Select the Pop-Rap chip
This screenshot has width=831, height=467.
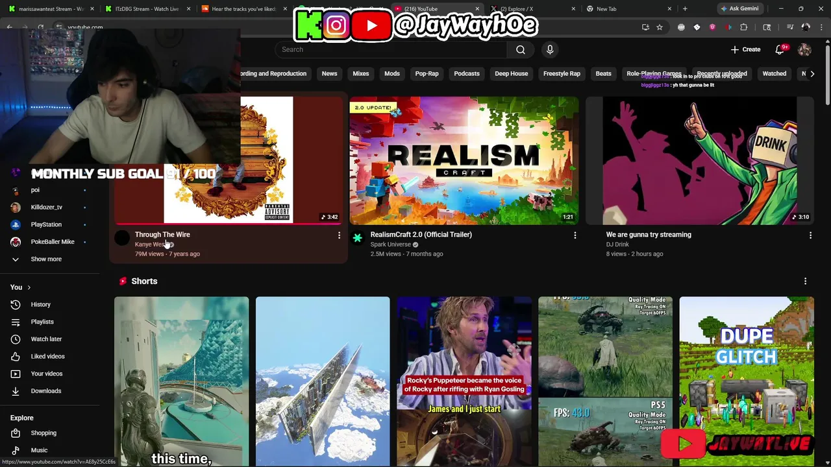427,74
